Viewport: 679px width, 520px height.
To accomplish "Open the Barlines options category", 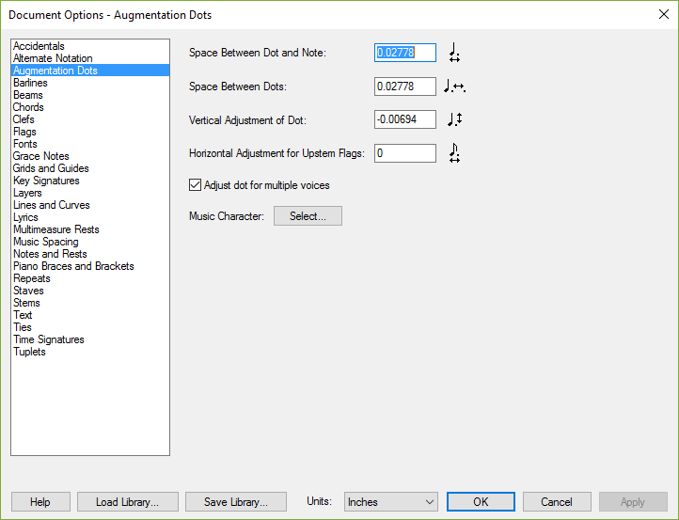I will 30,83.
